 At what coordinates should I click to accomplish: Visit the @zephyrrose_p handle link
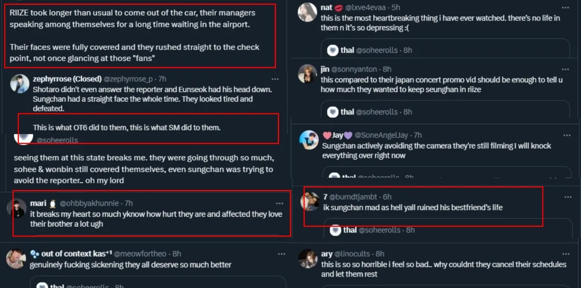128,79
